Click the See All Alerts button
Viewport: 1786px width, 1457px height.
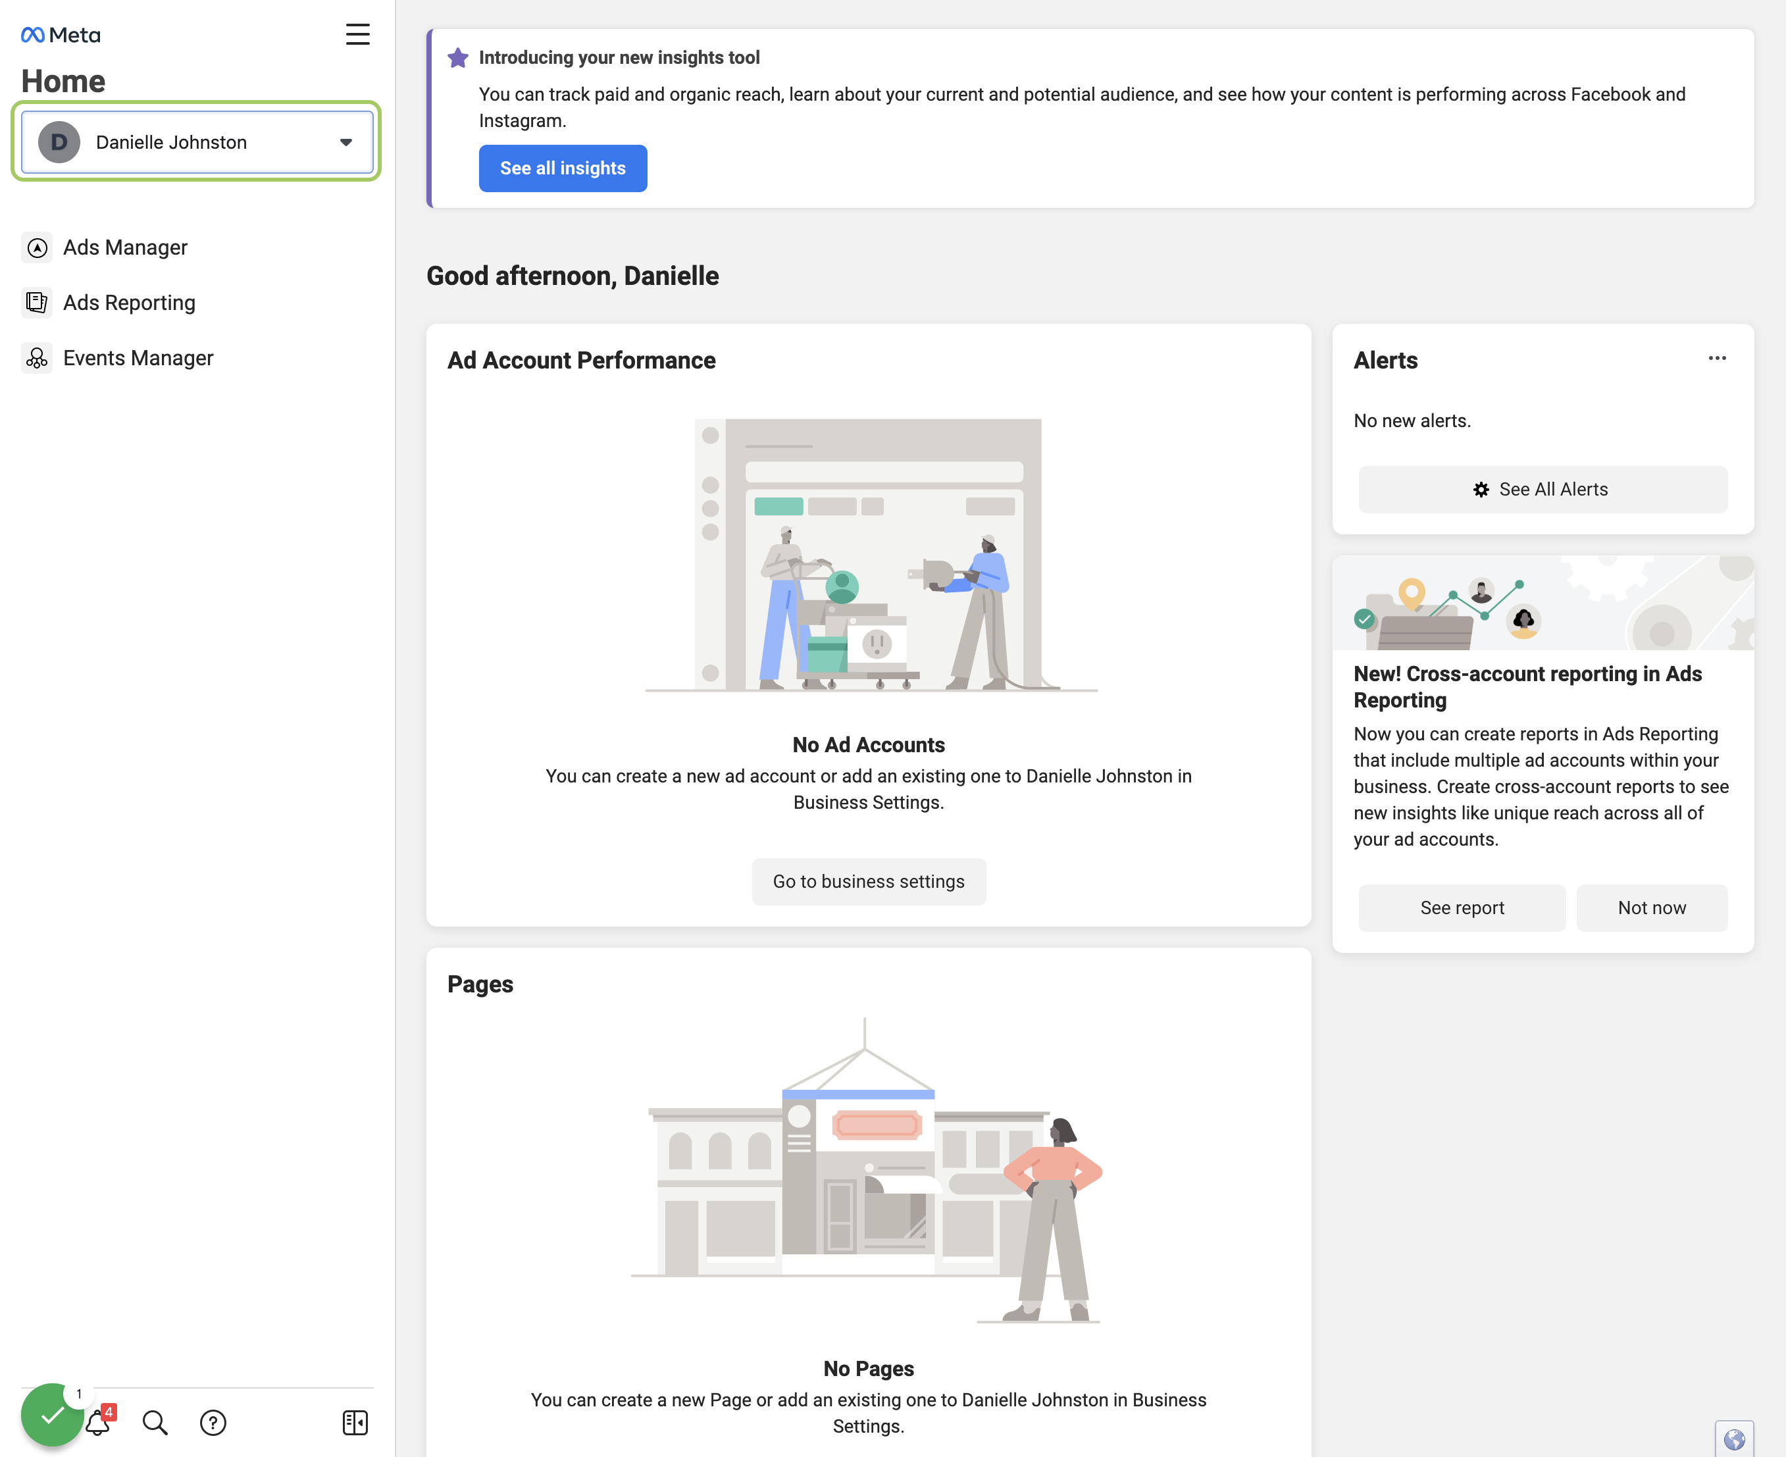1543,490
